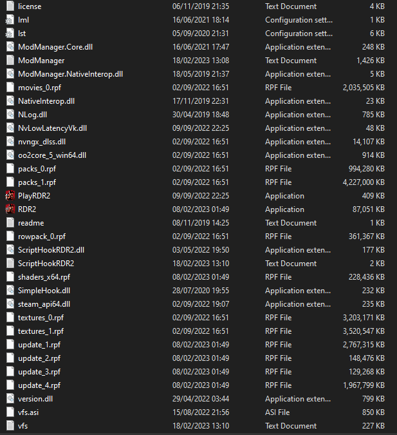Select the SimpleHook.dll file name
Viewport: 397px width, 435px height.
coord(44,291)
